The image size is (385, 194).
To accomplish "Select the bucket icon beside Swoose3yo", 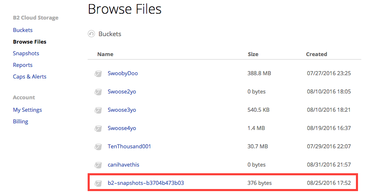I will coord(98,110).
